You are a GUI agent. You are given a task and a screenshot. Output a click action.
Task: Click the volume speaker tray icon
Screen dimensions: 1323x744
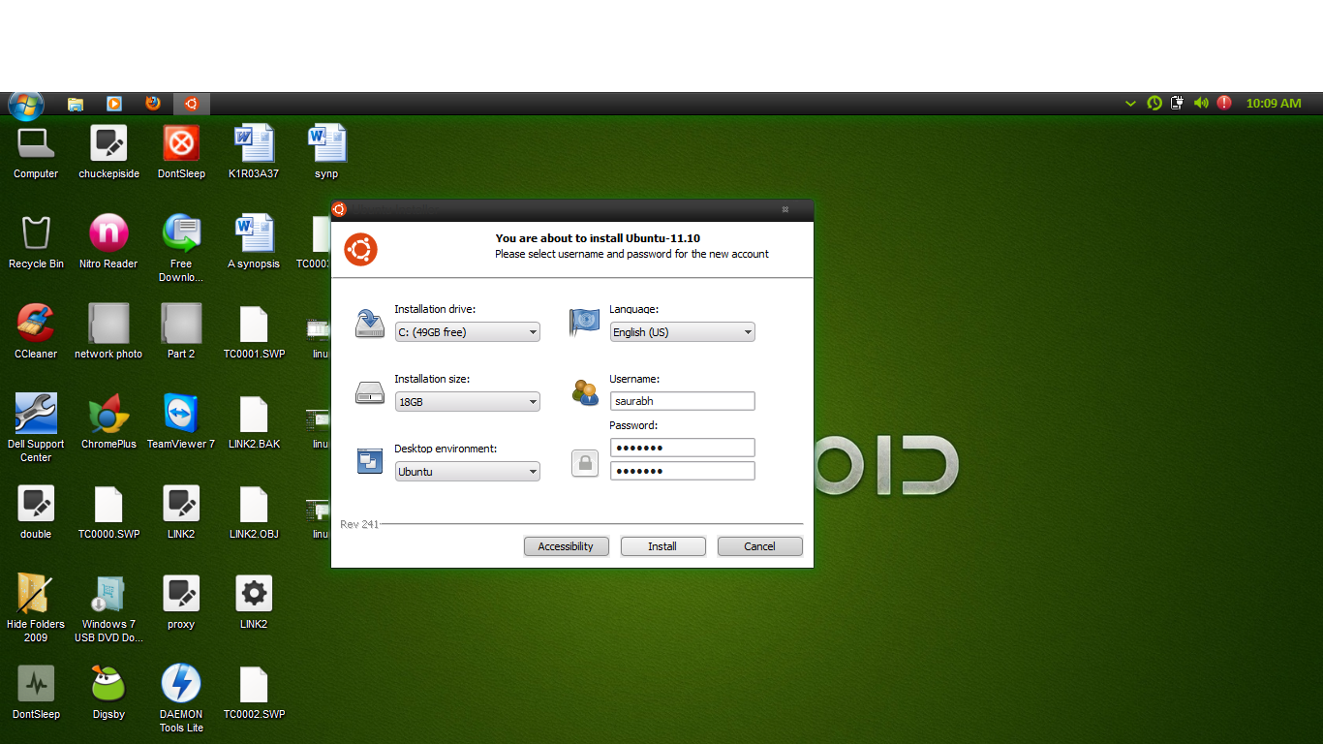pyautogui.click(x=1201, y=104)
